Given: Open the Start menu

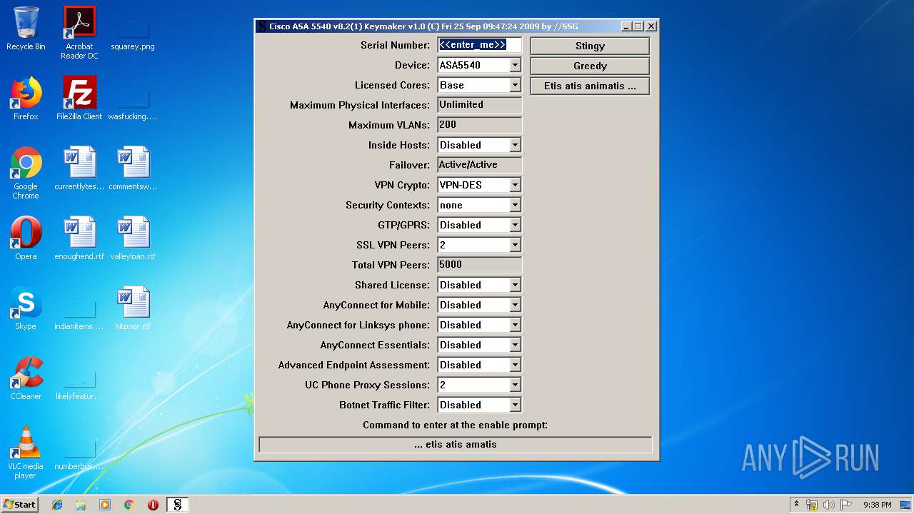Looking at the screenshot, I should [20, 505].
